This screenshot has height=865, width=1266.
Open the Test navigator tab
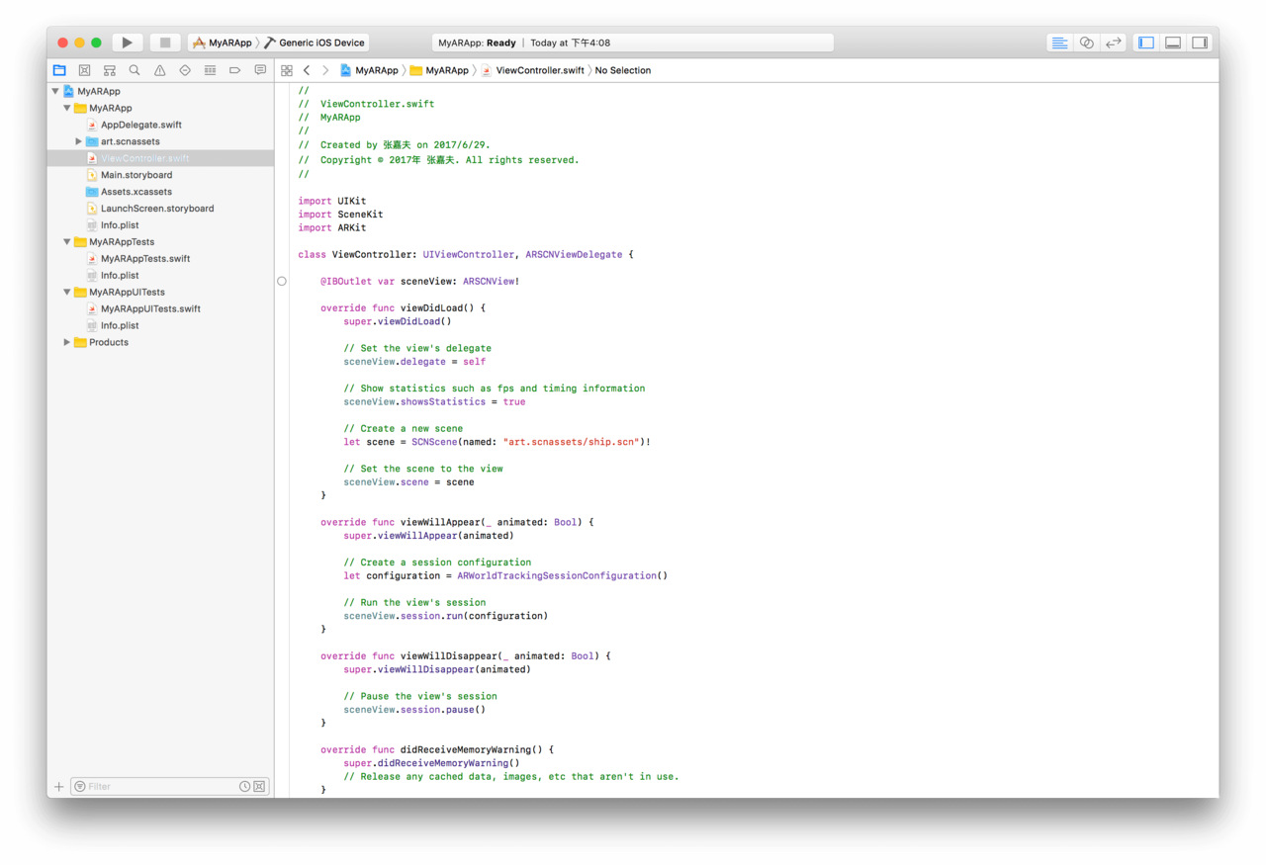tap(185, 70)
